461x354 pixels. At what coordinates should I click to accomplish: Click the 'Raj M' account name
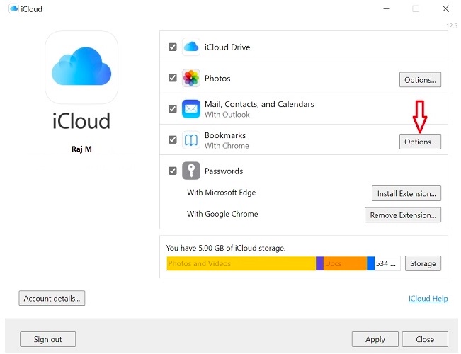pos(81,149)
